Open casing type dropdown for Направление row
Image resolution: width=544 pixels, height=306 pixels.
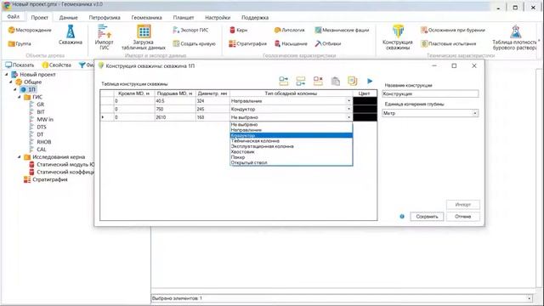[x=349, y=101]
